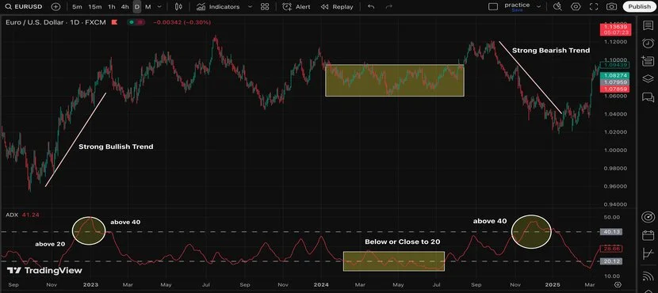Open the EURUSD symbol search

pyautogui.click(x=25, y=6)
